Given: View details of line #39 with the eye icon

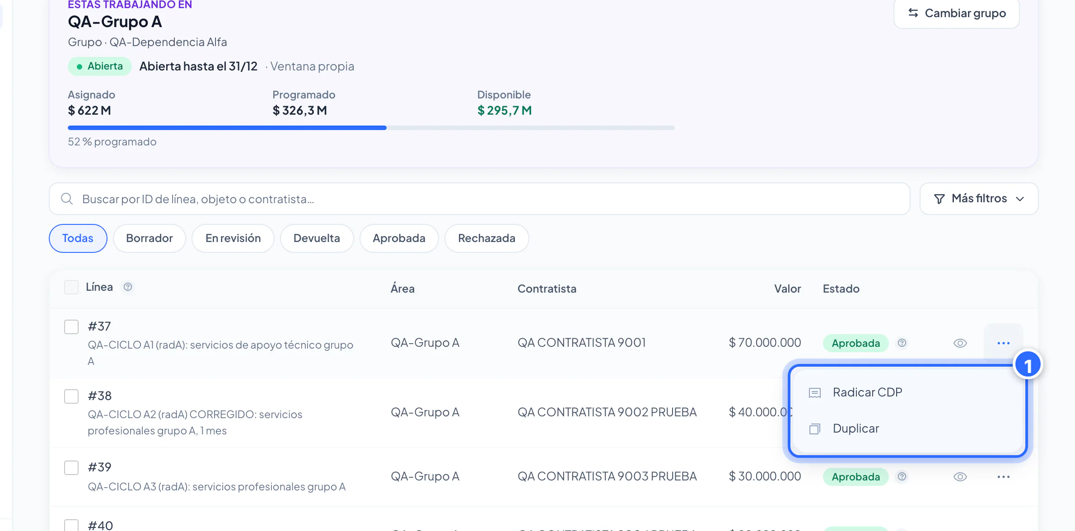Looking at the screenshot, I should tap(960, 477).
